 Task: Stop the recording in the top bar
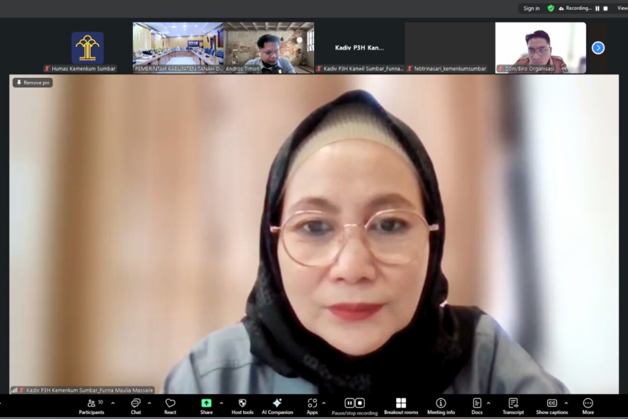click(x=605, y=8)
